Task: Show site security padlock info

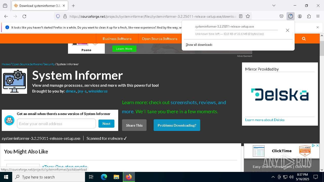Action: pyautogui.click(x=65, y=16)
